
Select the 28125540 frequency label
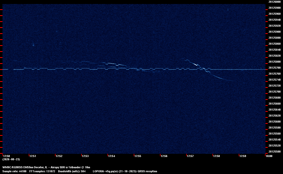point(274,140)
